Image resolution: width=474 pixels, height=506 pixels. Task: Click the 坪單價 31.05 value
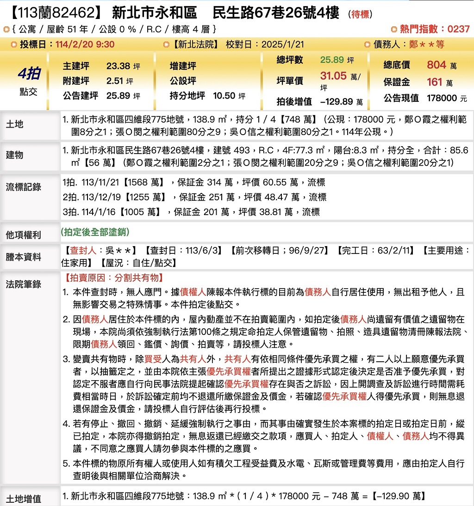point(333,76)
